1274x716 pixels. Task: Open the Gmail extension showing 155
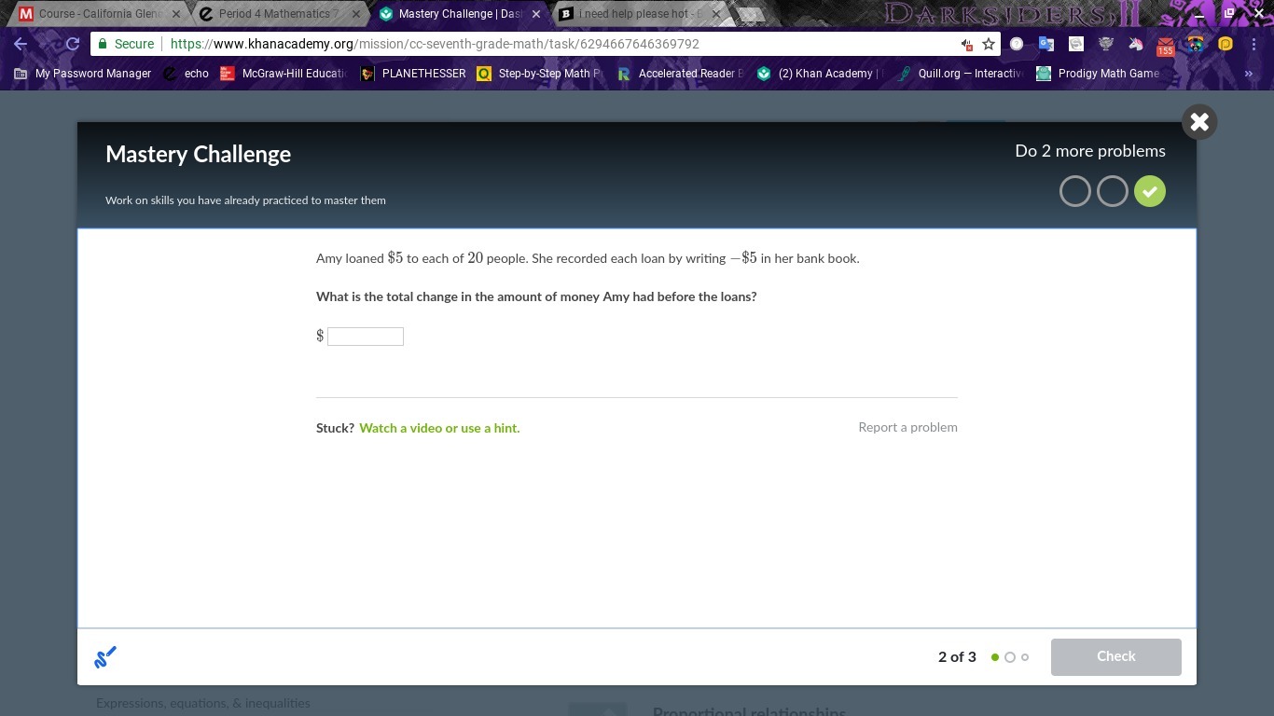(1165, 45)
